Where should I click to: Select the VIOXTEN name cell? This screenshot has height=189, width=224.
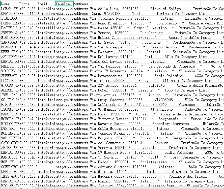(x=10, y=71)
